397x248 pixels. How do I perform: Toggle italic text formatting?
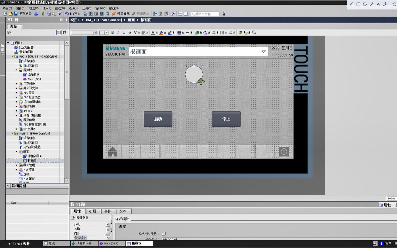pos(118,32)
